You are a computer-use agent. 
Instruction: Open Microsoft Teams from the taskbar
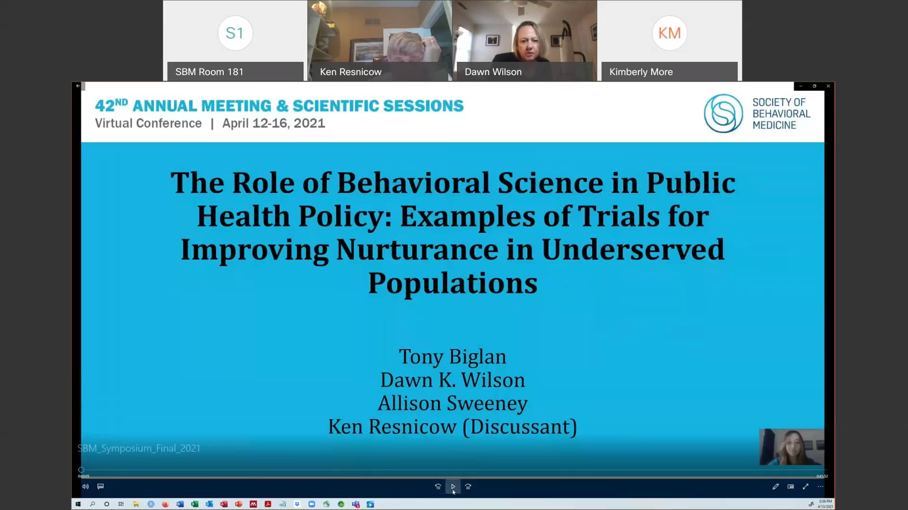point(356,504)
